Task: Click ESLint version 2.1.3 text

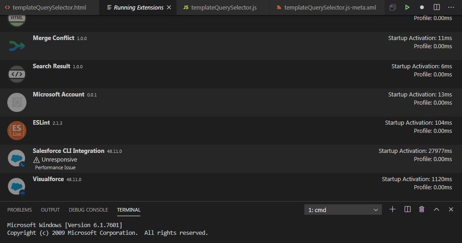Action: [x=57, y=123]
